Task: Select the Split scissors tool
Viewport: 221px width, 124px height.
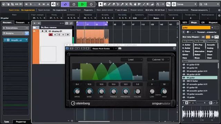Action: tap(118, 4)
